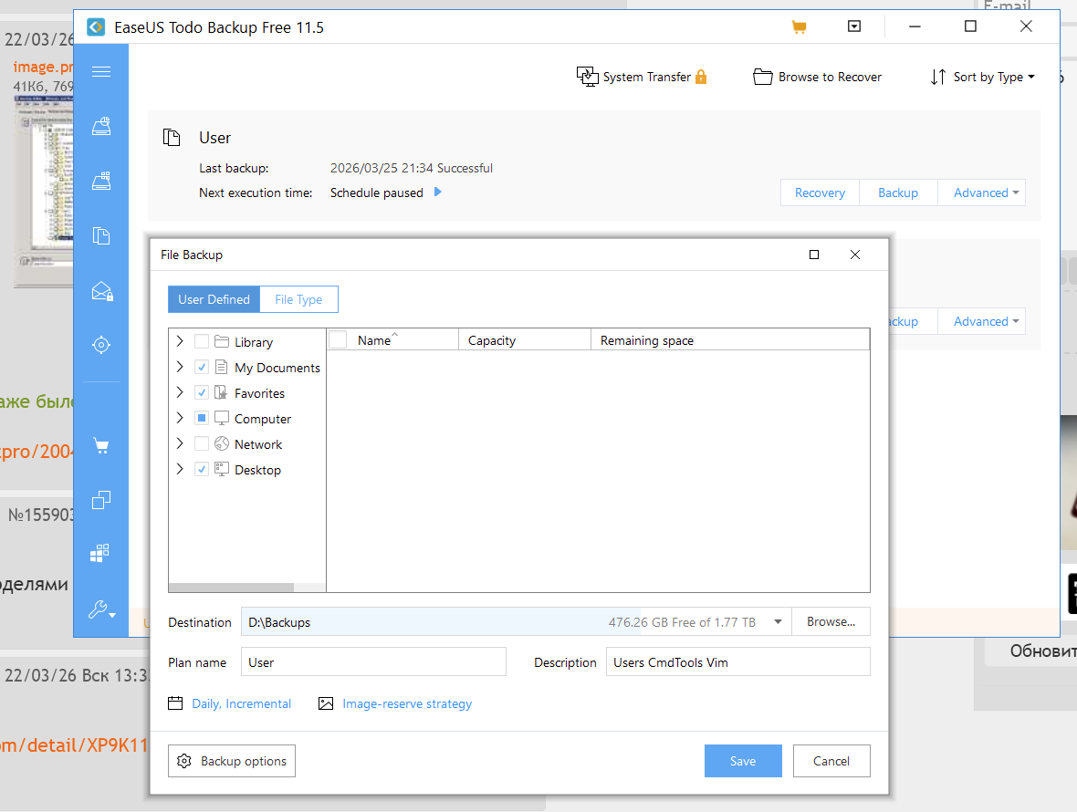1077x812 pixels.
Task: Select System Backup sidebar icon
Action: 101,181
